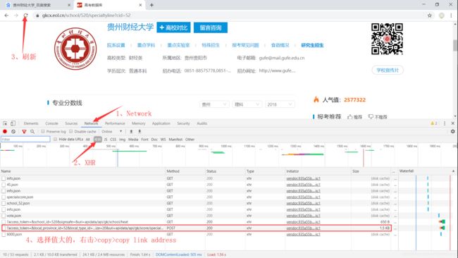Image resolution: width=458 pixels, height=258 pixels.
Task: Enable the Disable cache checkbox
Action: tap(71, 132)
